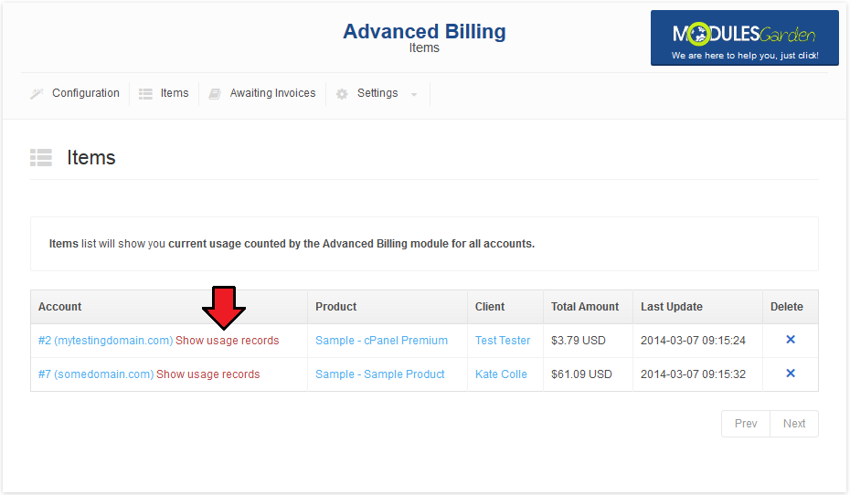Viewport: 850px width, 495px height.
Task: Click the Configuration wand icon
Action: click(37, 94)
